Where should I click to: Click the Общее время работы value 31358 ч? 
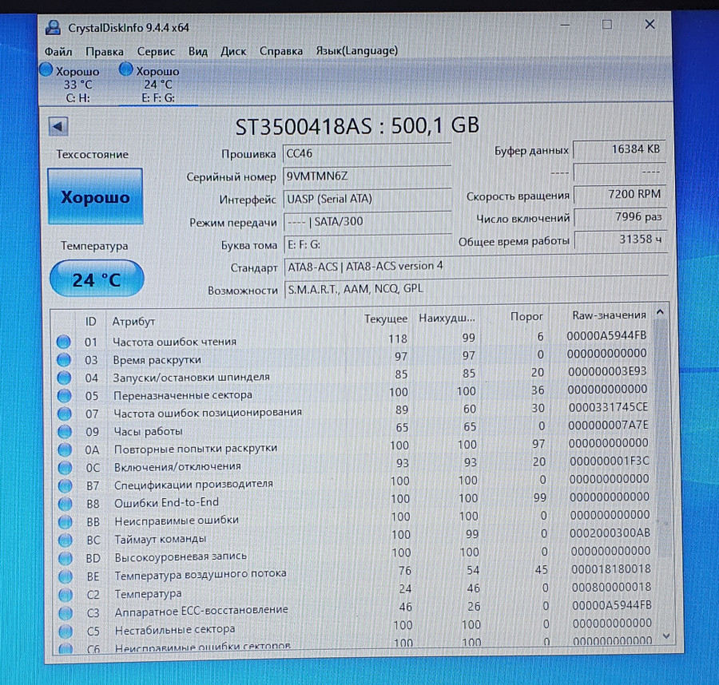tap(621, 240)
